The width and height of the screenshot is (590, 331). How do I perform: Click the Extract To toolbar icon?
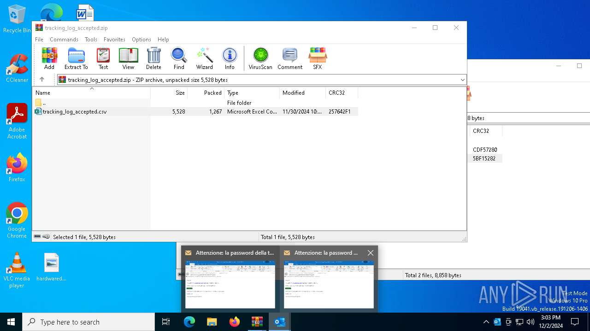click(76, 58)
